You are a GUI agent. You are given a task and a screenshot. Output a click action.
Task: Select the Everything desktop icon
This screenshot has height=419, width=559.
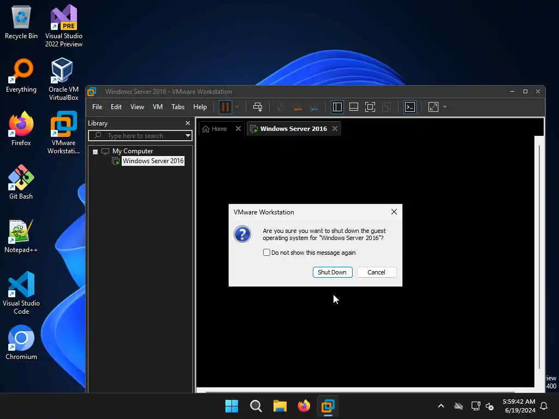pyautogui.click(x=21, y=75)
